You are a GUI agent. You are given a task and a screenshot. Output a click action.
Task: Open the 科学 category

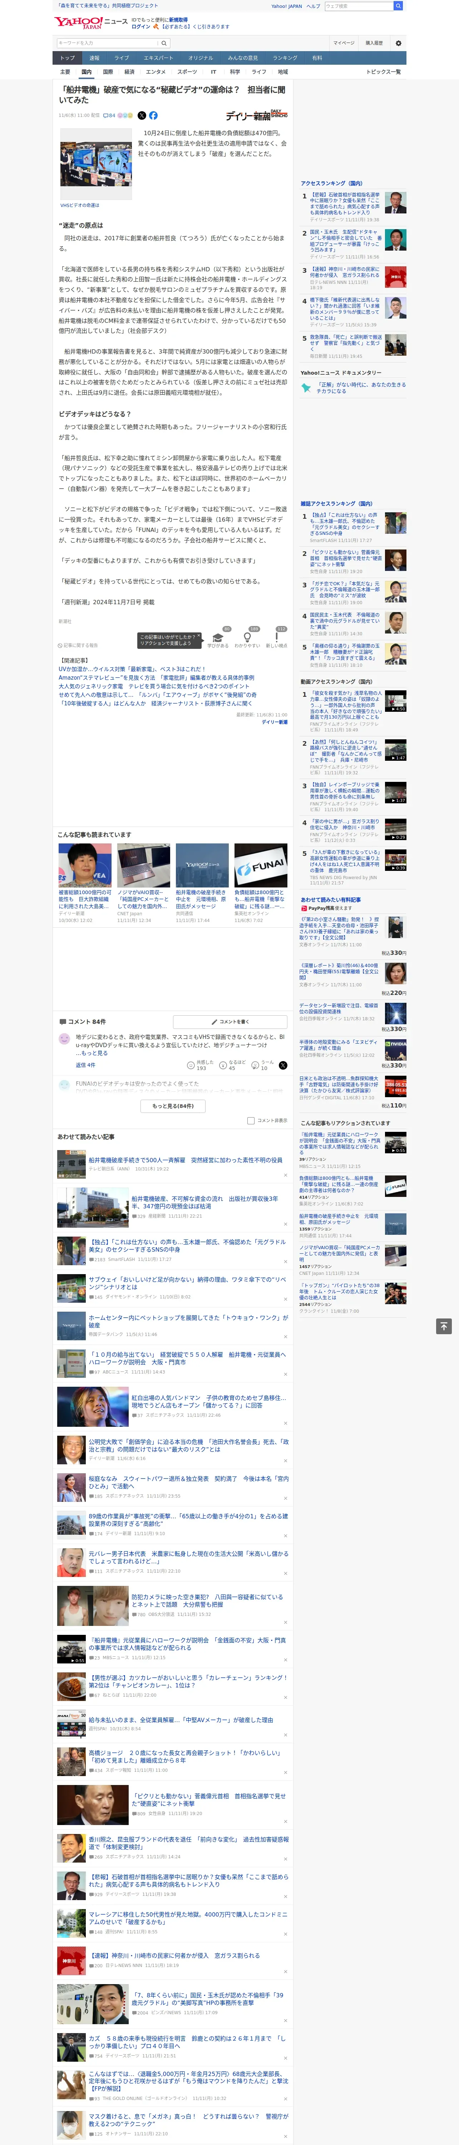click(235, 71)
